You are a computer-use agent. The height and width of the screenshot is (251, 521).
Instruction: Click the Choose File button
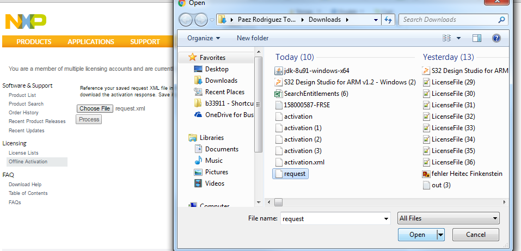95,108
